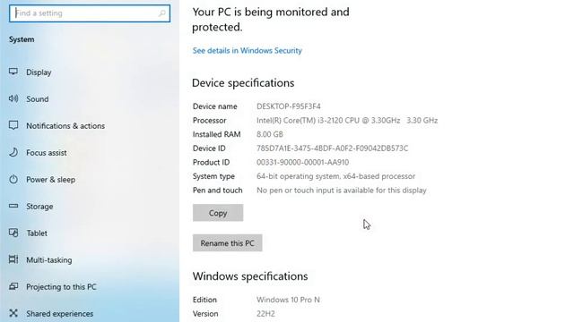This screenshot has height=322, width=574.
Task: Click the Tablet icon in sidebar
Action: click(13, 233)
